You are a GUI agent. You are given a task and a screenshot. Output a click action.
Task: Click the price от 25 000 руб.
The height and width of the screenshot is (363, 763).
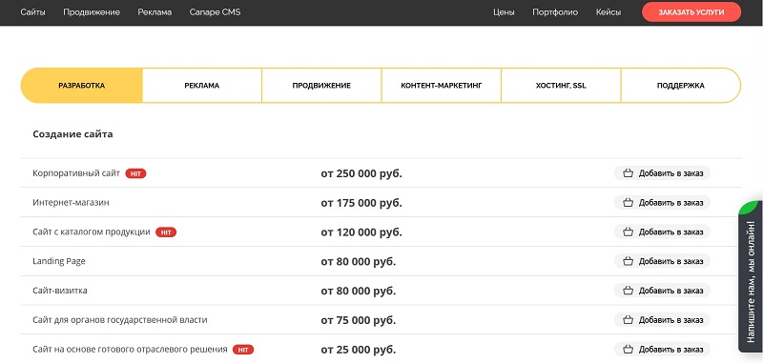coord(359,350)
